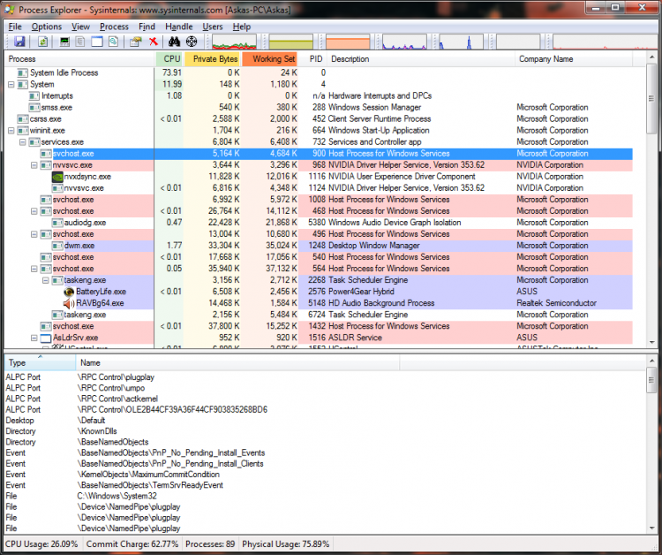Click the process list scrollbar thumb

point(651,98)
